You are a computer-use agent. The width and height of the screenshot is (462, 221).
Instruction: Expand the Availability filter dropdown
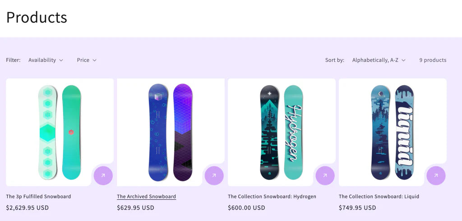point(46,60)
